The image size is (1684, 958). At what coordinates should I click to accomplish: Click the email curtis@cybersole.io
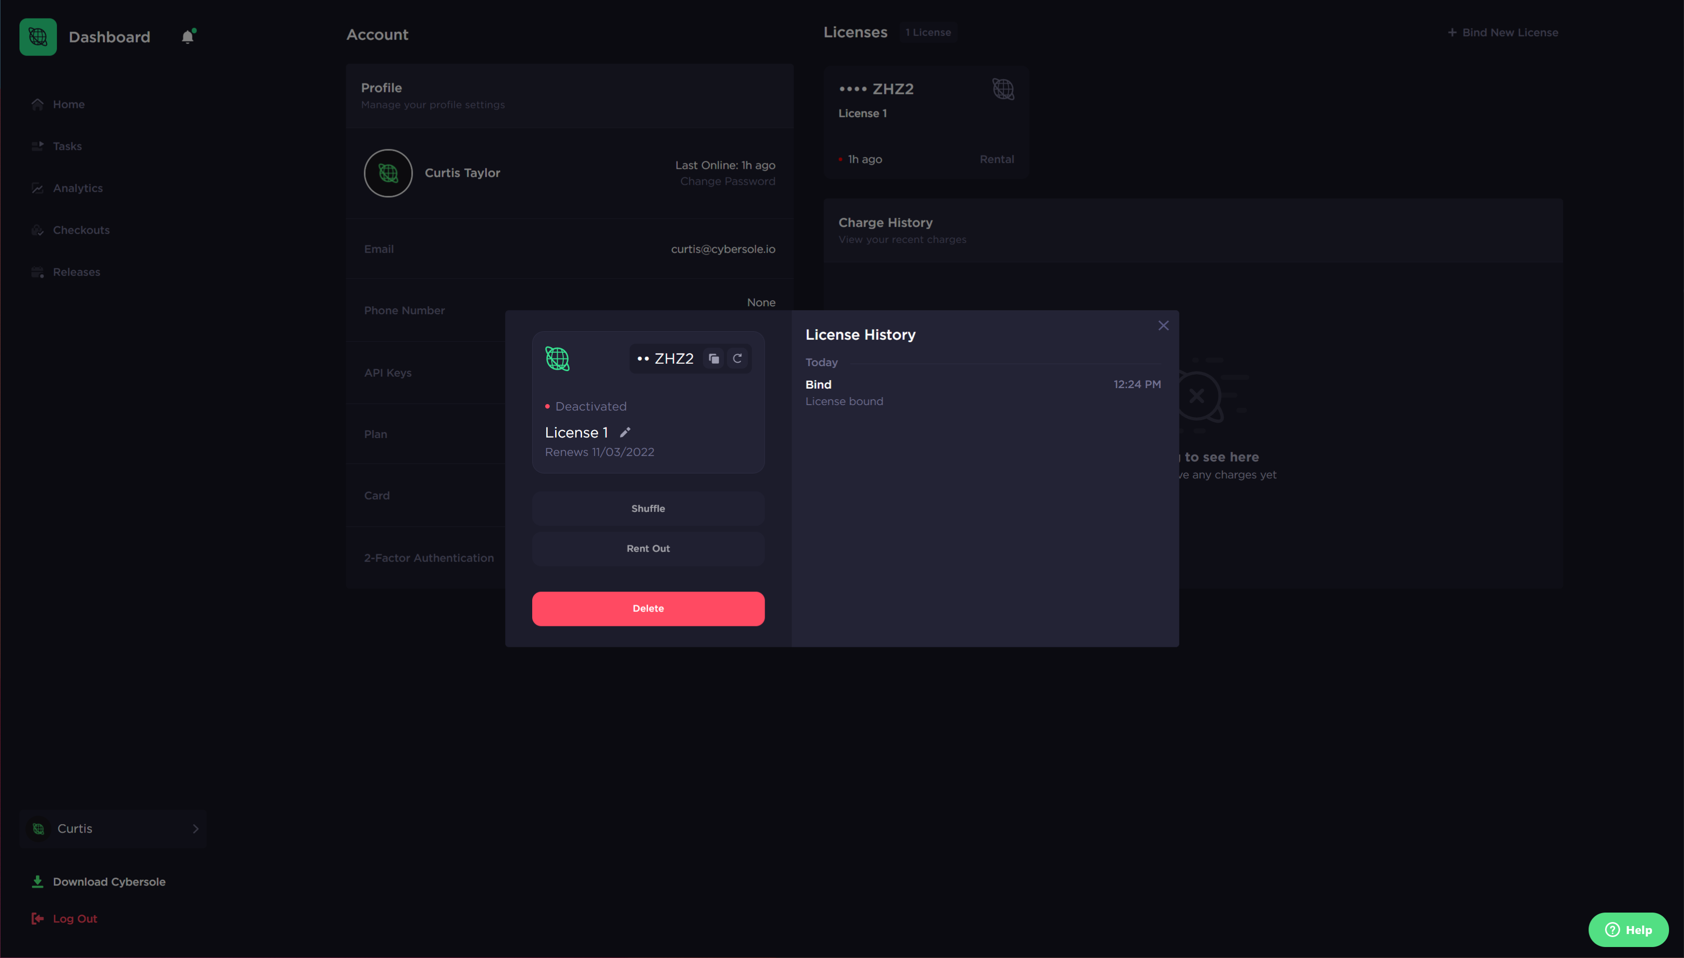pos(723,249)
